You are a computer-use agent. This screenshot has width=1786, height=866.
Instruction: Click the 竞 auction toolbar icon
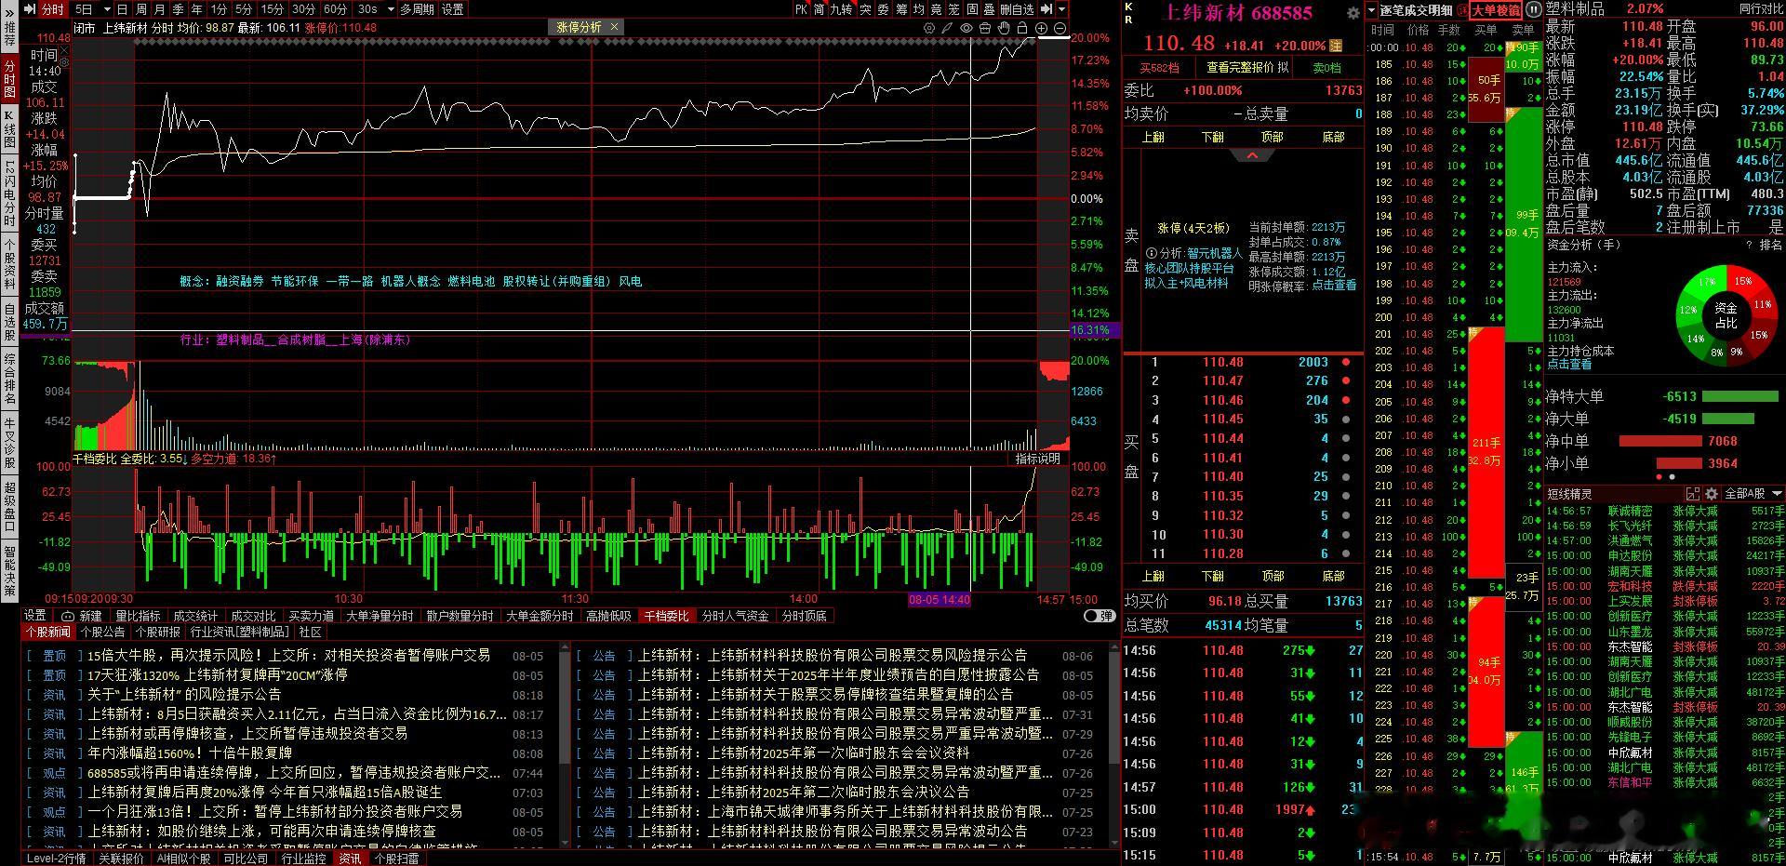tap(936, 9)
